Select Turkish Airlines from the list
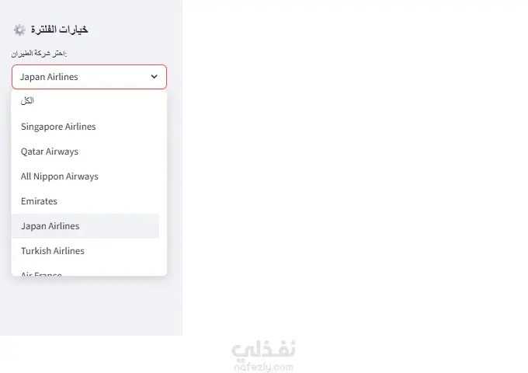Screen dimensions: 528x373 pyautogui.click(x=53, y=251)
